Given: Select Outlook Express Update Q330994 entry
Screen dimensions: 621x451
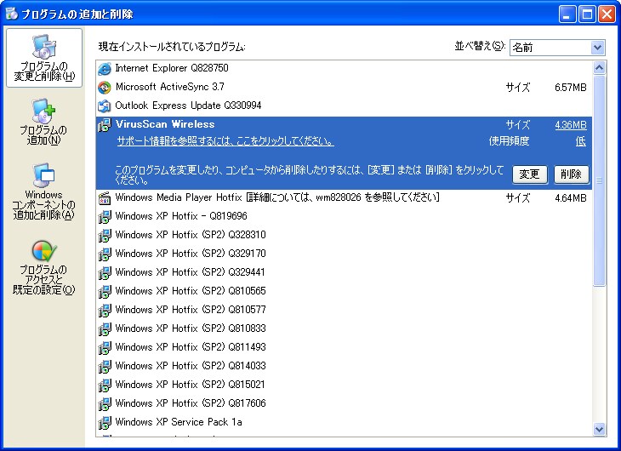Looking at the screenshot, I should (344, 106).
